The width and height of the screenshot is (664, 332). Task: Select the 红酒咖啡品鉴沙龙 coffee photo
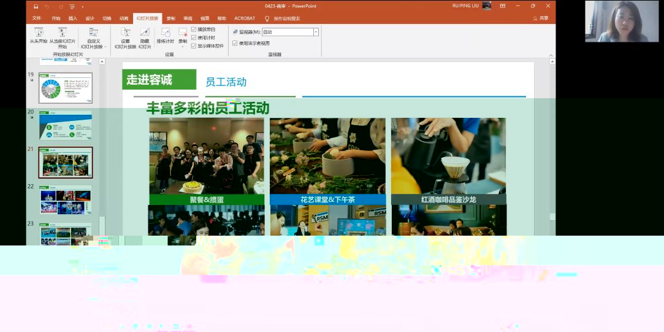click(x=448, y=156)
